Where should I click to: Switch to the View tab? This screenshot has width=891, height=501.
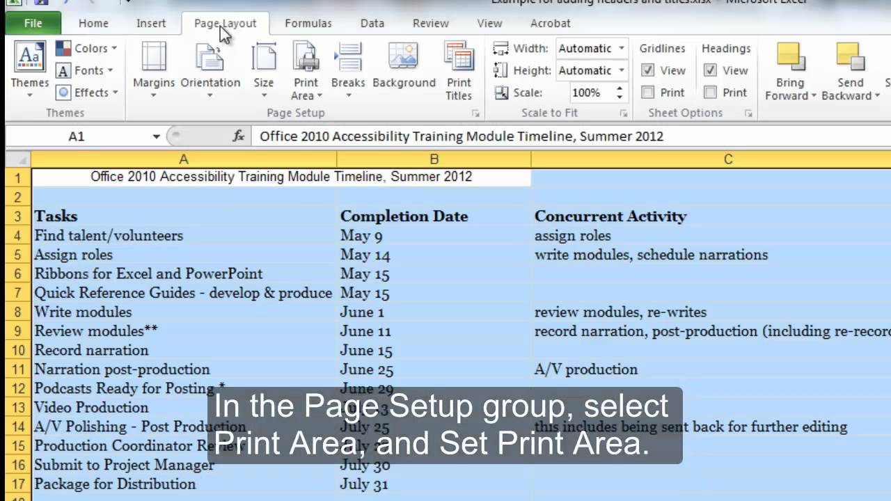coord(489,23)
